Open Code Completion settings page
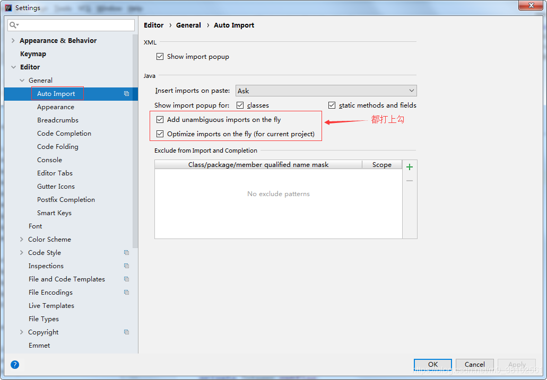 pos(64,133)
